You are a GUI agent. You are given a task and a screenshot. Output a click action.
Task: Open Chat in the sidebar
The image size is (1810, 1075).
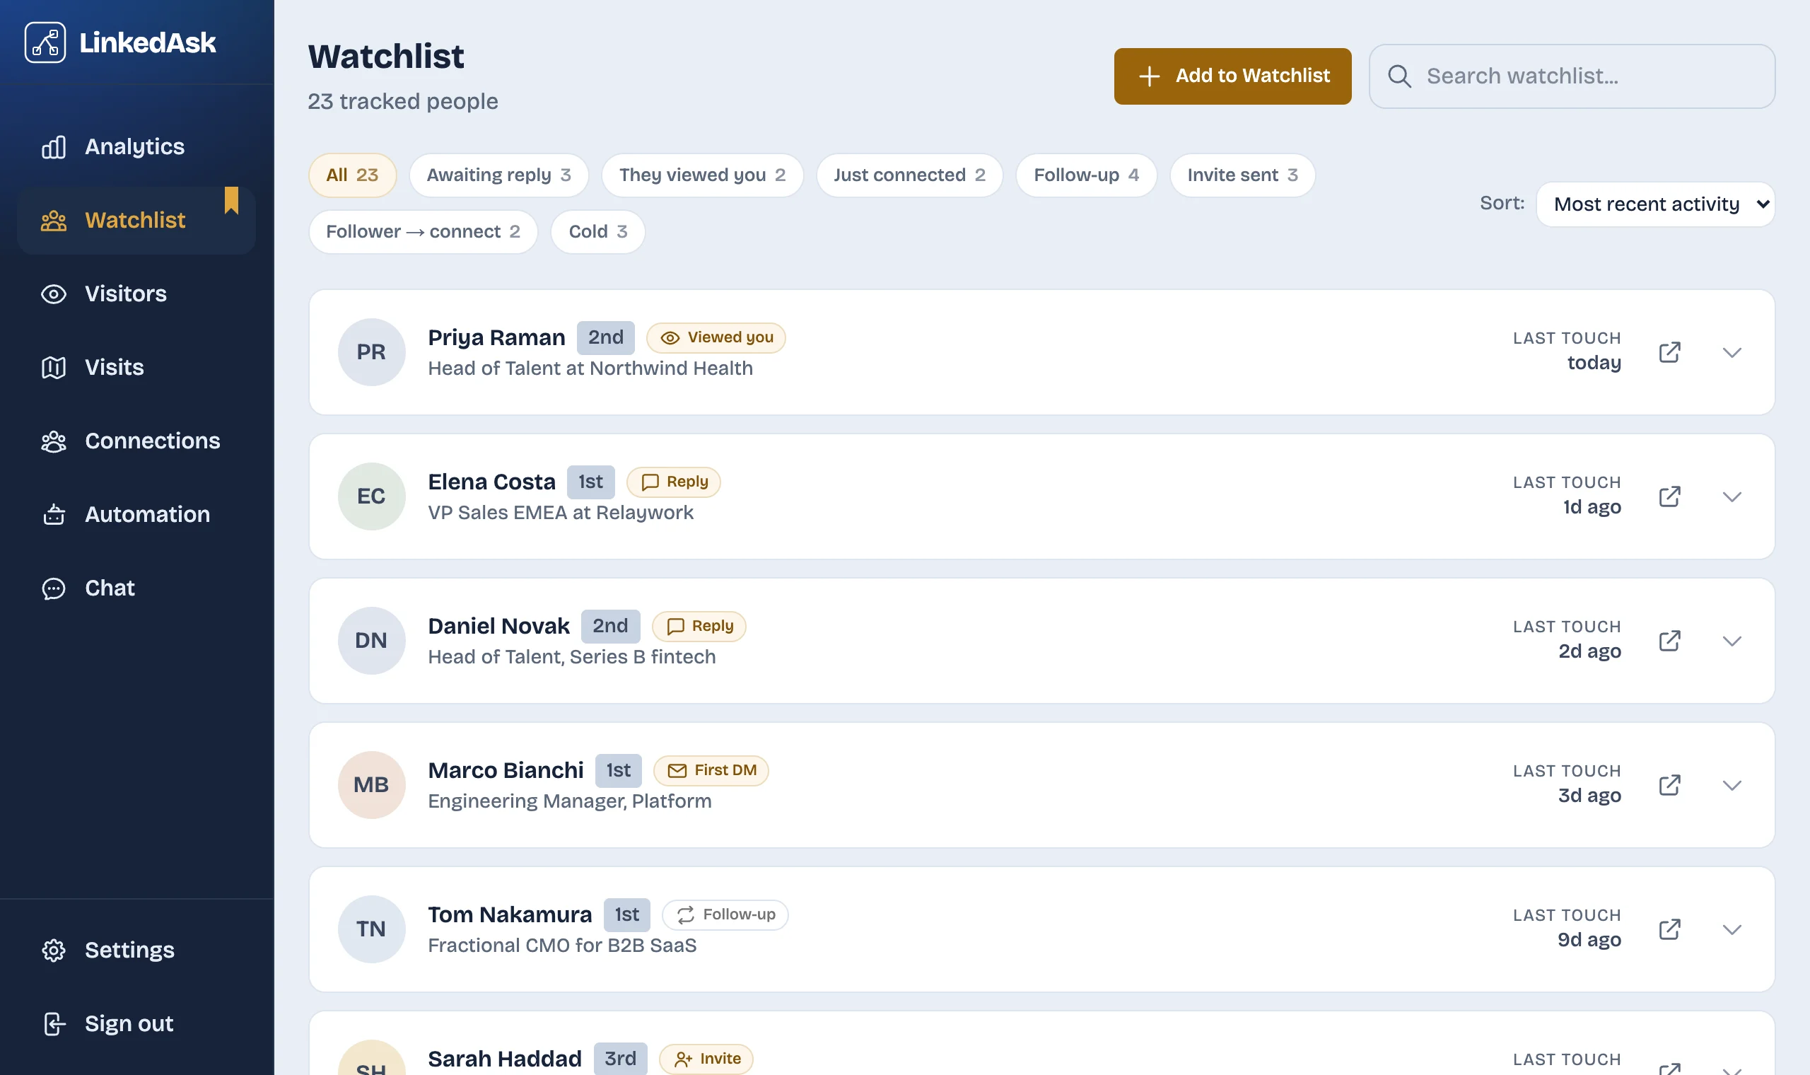point(136,588)
